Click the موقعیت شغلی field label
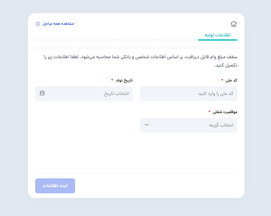Image resolution: width=271 pixels, height=216 pixels. click(225, 112)
